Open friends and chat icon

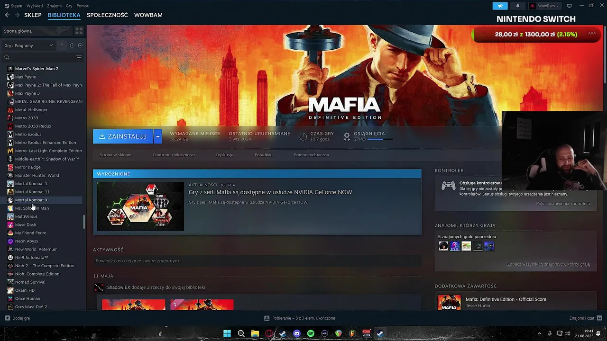[599, 318]
